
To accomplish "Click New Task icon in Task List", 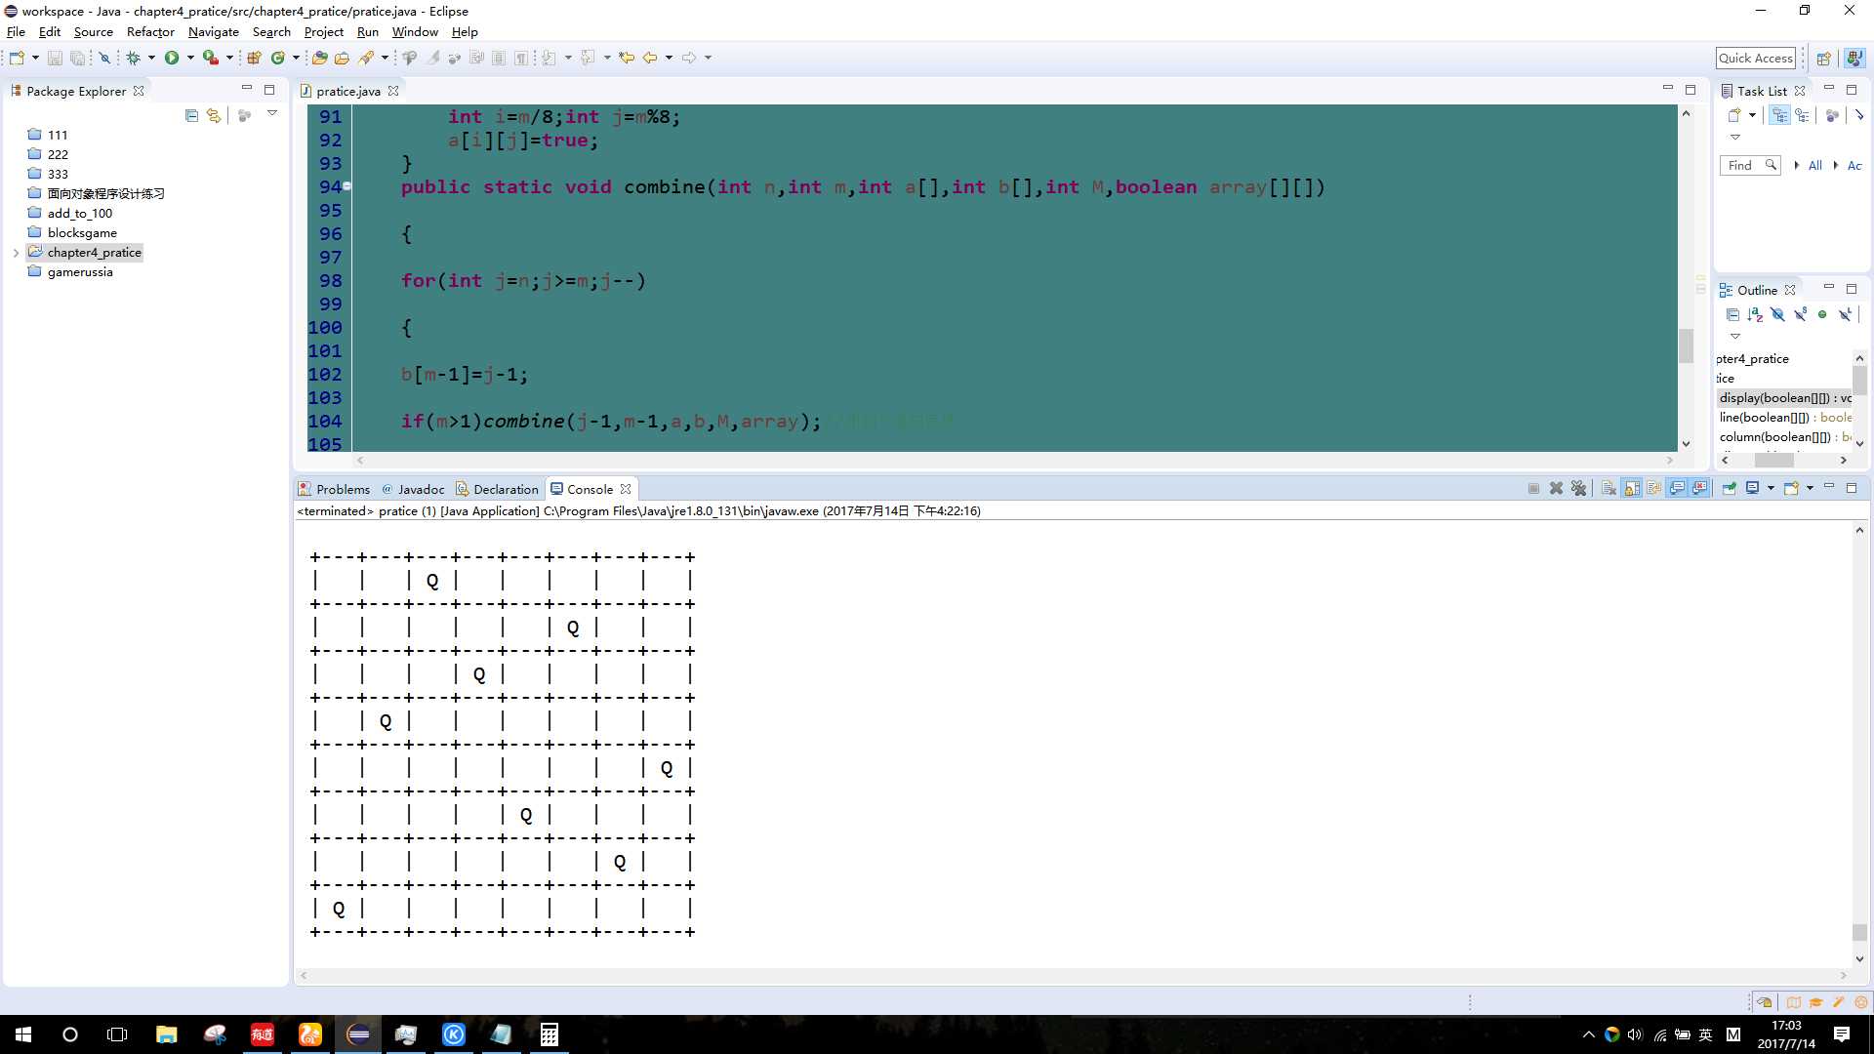I will tap(1734, 115).
